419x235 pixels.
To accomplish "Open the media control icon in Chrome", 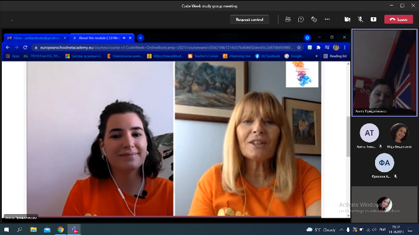I will pyautogui.click(x=327, y=47).
